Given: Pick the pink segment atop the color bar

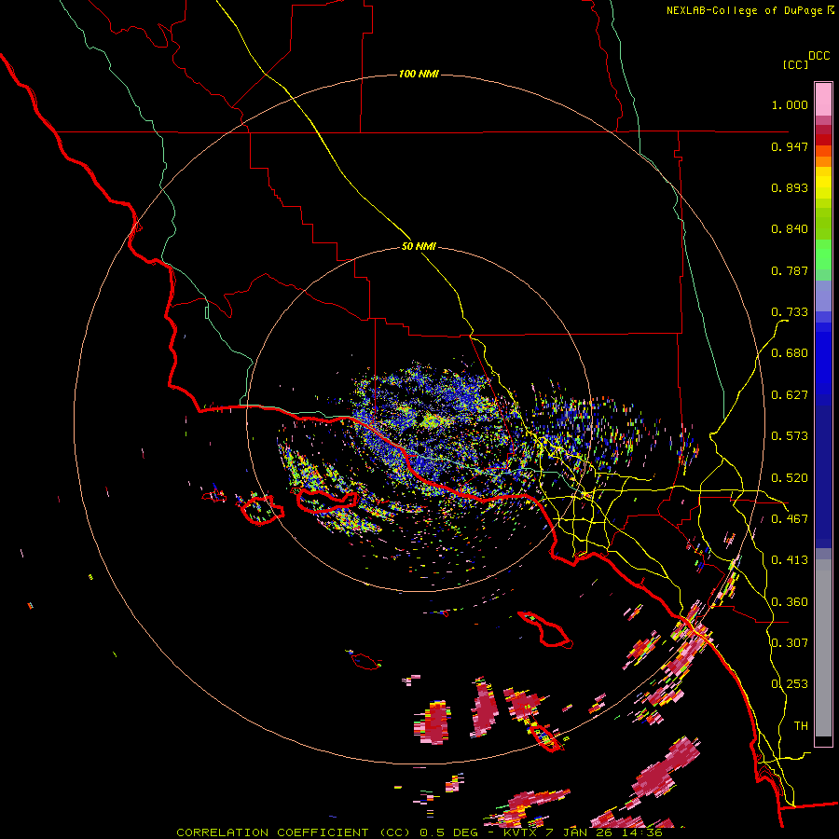Looking at the screenshot, I should click(x=823, y=99).
